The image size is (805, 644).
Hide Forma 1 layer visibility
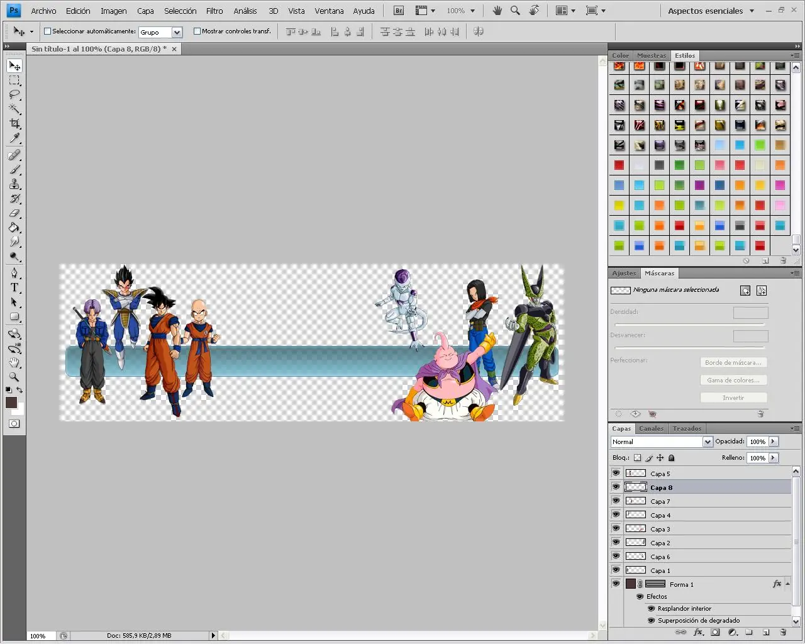[616, 584]
